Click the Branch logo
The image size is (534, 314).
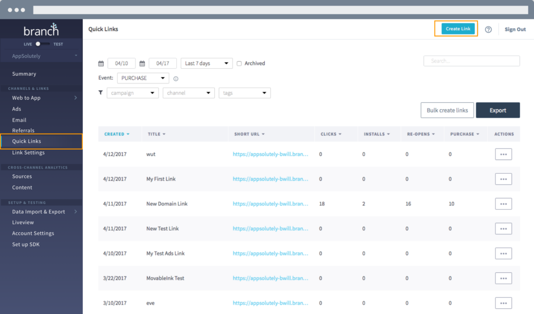pos(41,30)
